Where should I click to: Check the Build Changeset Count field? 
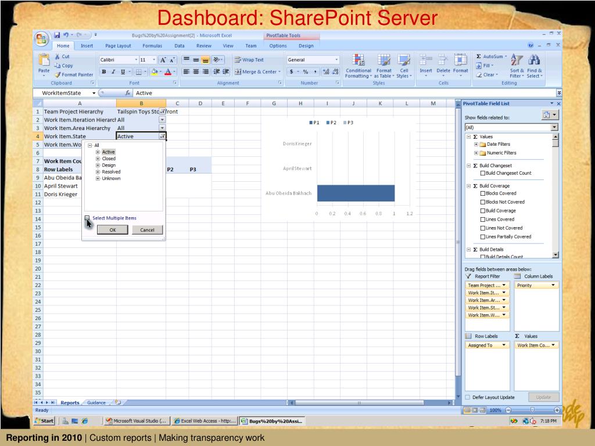(x=483, y=173)
